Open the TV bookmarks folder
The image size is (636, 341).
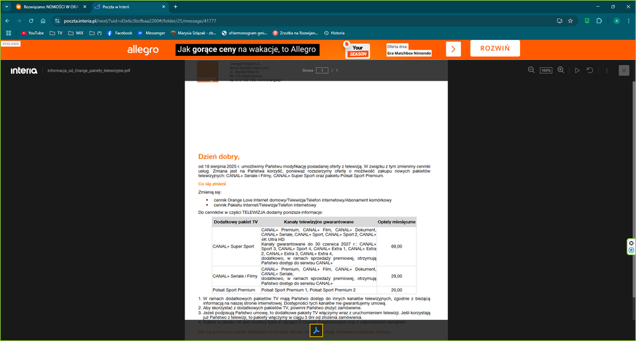56,33
